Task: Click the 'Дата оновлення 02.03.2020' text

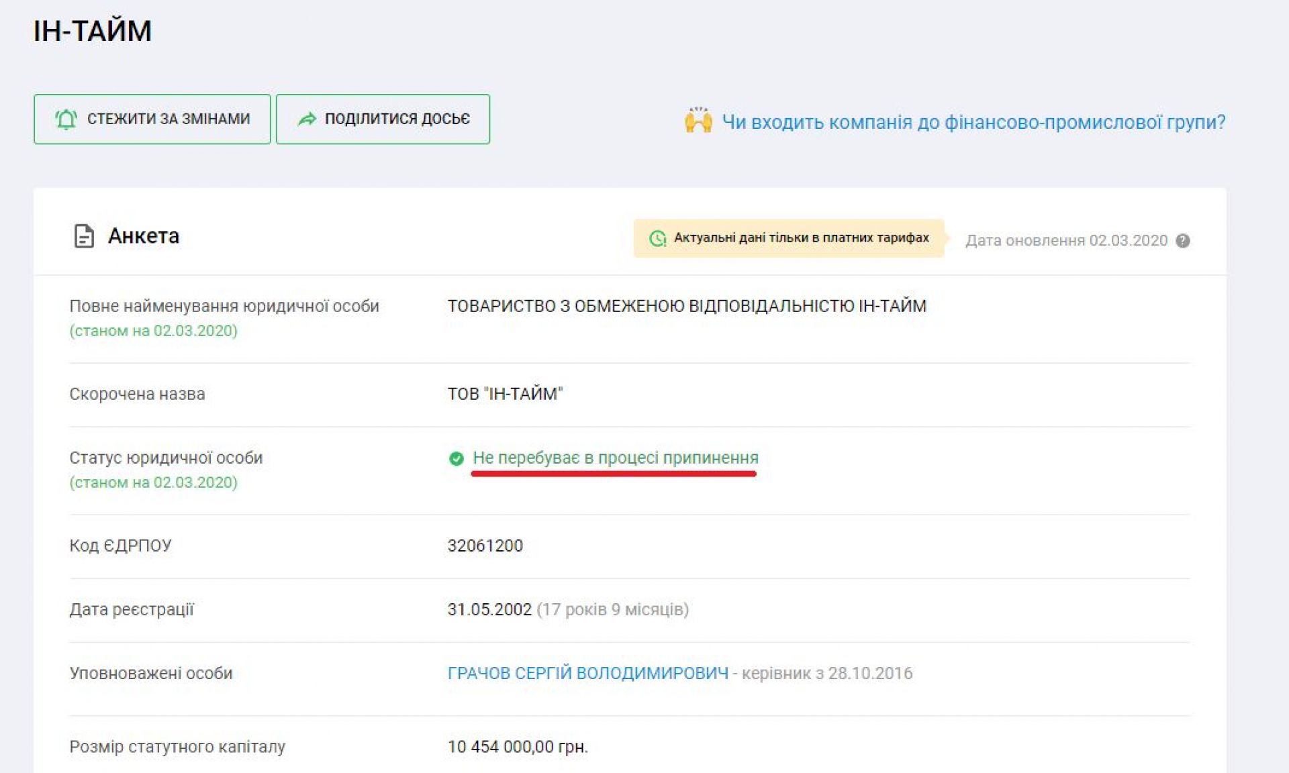Action: (1066, 240)
